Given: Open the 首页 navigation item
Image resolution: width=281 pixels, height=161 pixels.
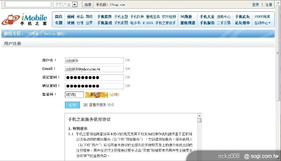Looking at the screenshot, I should click(x=58, y=17).
